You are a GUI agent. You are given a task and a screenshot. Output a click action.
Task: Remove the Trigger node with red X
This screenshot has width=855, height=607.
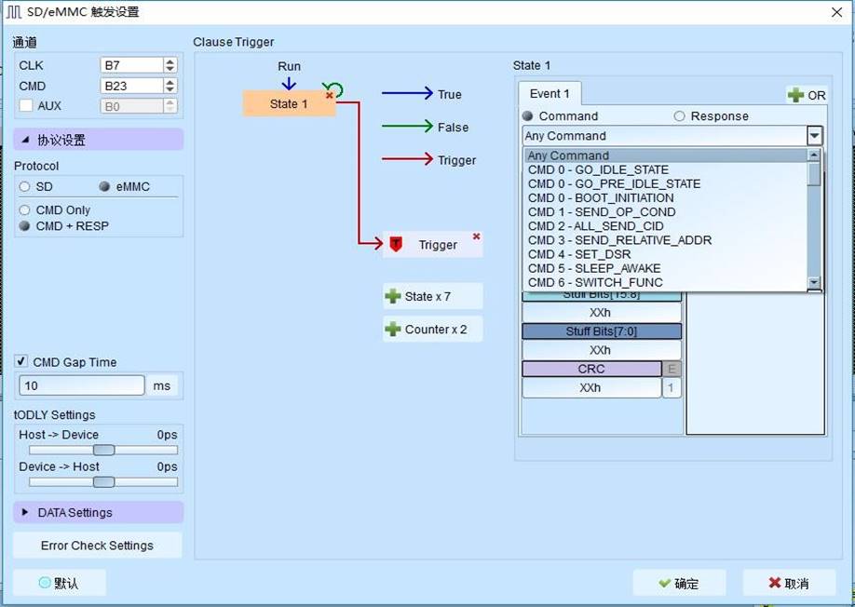click(477, 236)
